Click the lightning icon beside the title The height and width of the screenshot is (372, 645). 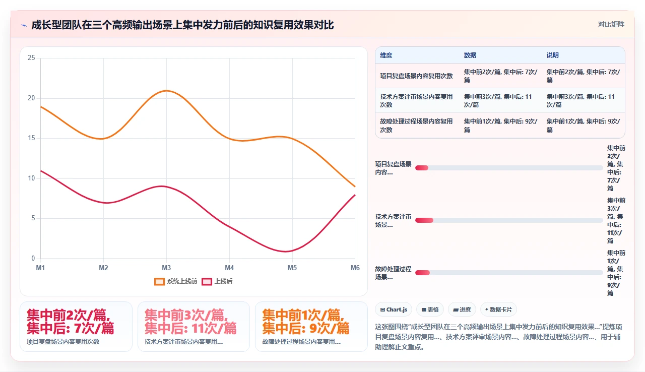click(24, 25)
